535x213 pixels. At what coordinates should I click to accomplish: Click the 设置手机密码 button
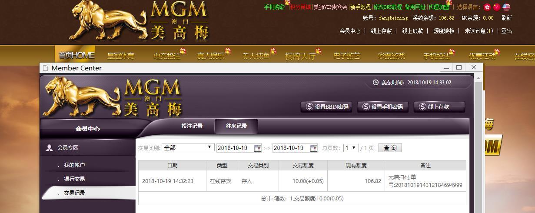click(382, 107)
